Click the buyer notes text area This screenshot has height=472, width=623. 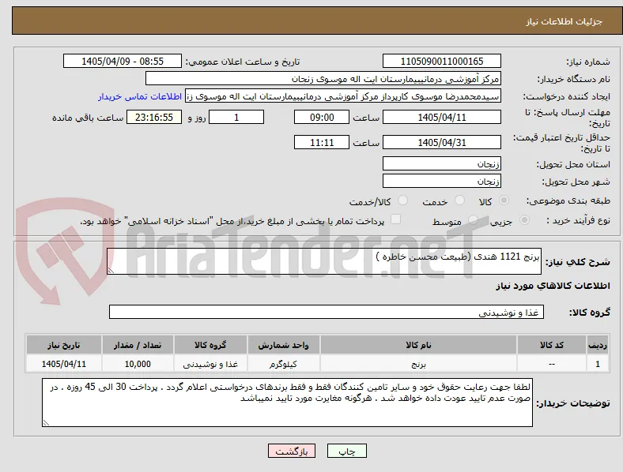coord(287,403)
